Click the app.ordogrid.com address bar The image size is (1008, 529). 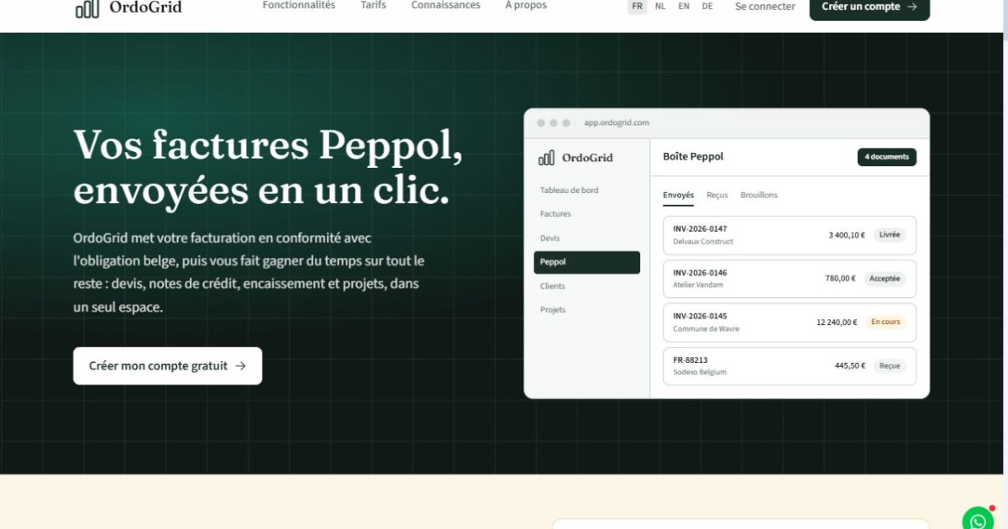click(617, 123)
